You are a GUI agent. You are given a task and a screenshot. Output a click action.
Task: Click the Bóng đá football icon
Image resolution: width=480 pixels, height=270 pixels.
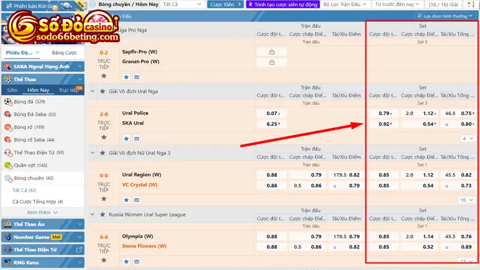pos(8,102)
